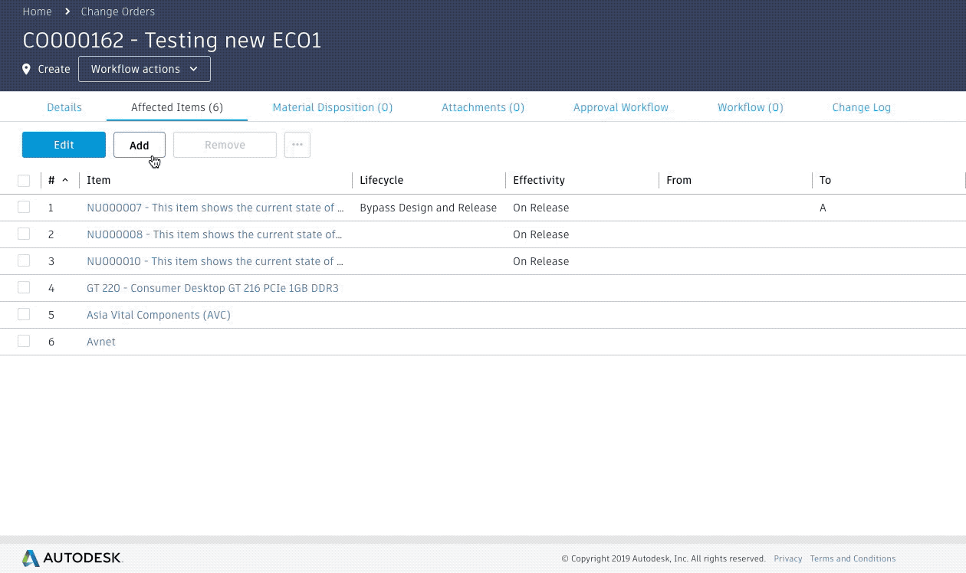The height and width of the screenshot is (573, 966).
Task: Go to the Change Log tab
Action: [x=861, y=107]
